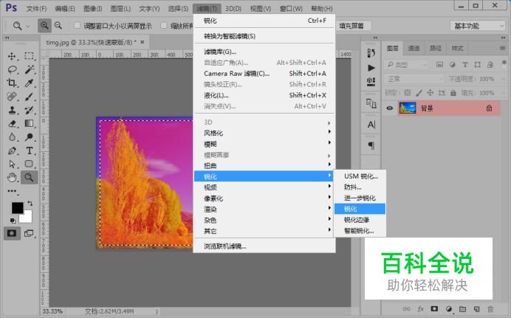The width and height of the screenshot is (511, 318).
Task: Open Zoom tool preset picker arrow
Action: pos(28,26)
